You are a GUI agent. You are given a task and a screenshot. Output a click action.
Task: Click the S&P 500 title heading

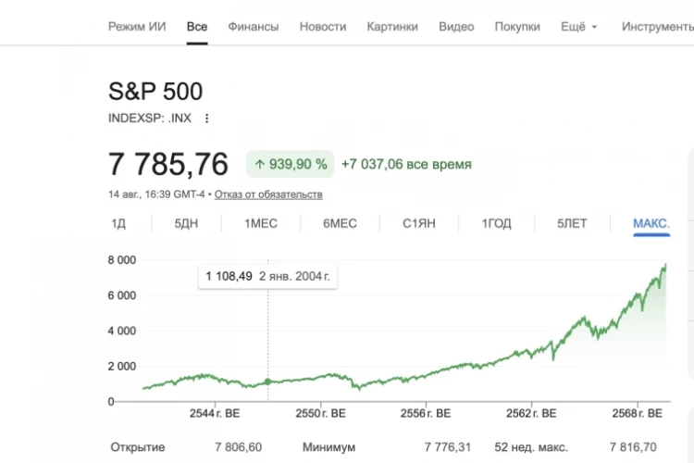(155, 92)
